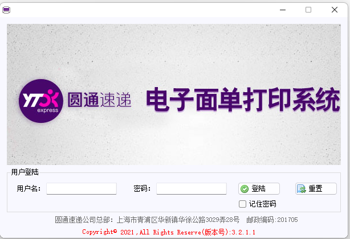Click the 圆通速递 brand text in banner
Screen dimensions: 350x239
click(x=100, y=100)
